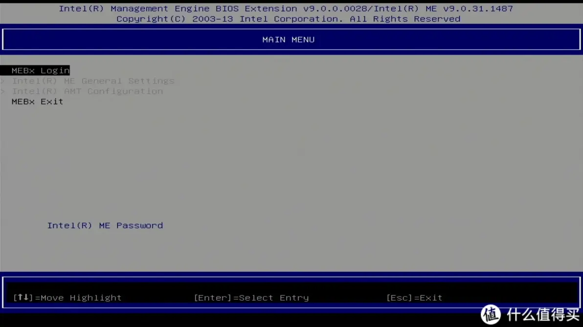The height and width of the screenshot is (327, 583).
Task: Open Intel(R) ME General Settings
Action: (93, 81)
